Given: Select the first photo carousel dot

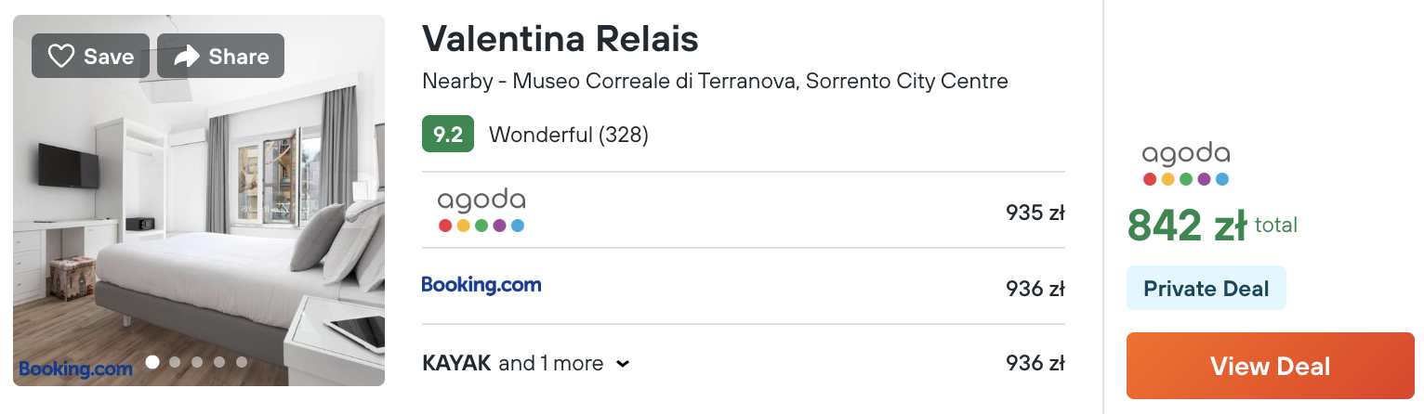Looking at the screenshot, I should pyautogui.click(x=152, y=362).
